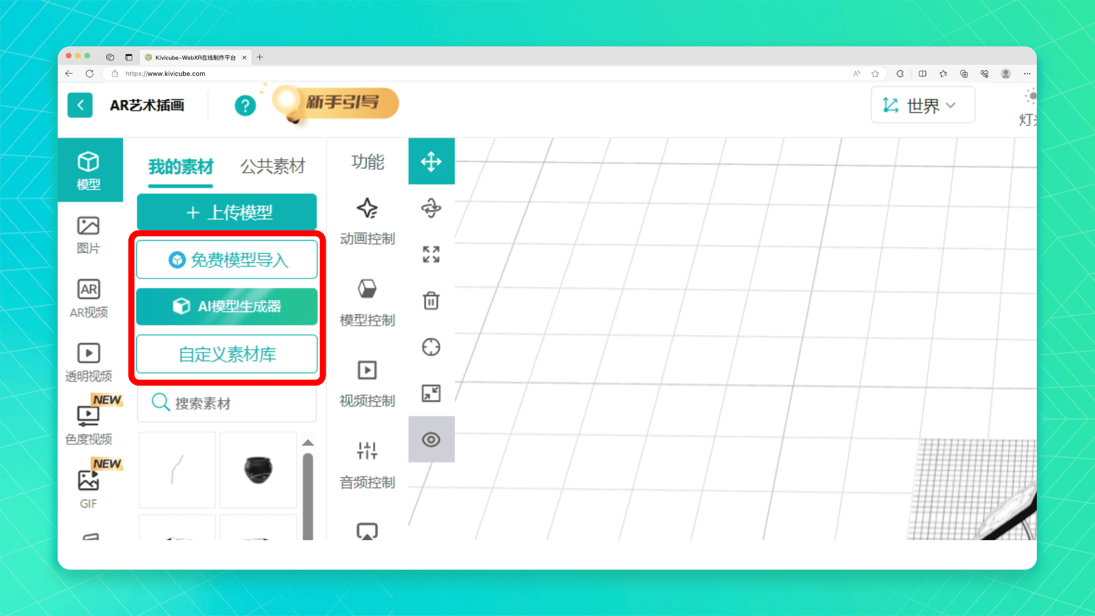The image size is (1095, 616).
Task: Select the dark bowl model thumbnail
Action: 258,469
